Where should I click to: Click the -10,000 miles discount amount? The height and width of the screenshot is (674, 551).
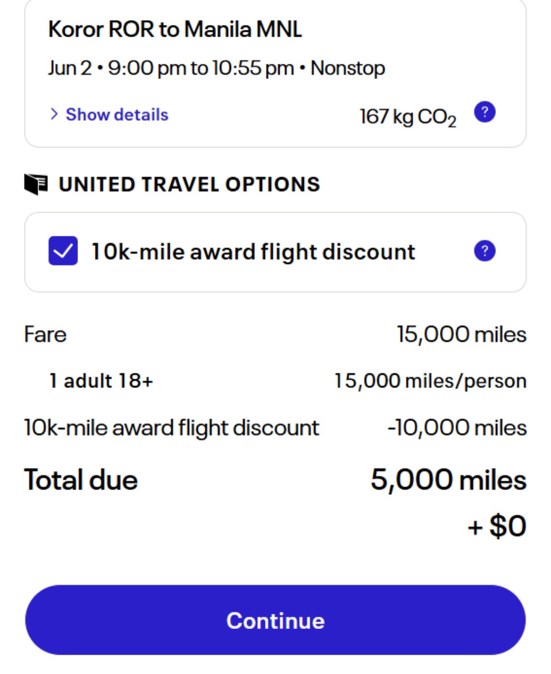[457, 428]
